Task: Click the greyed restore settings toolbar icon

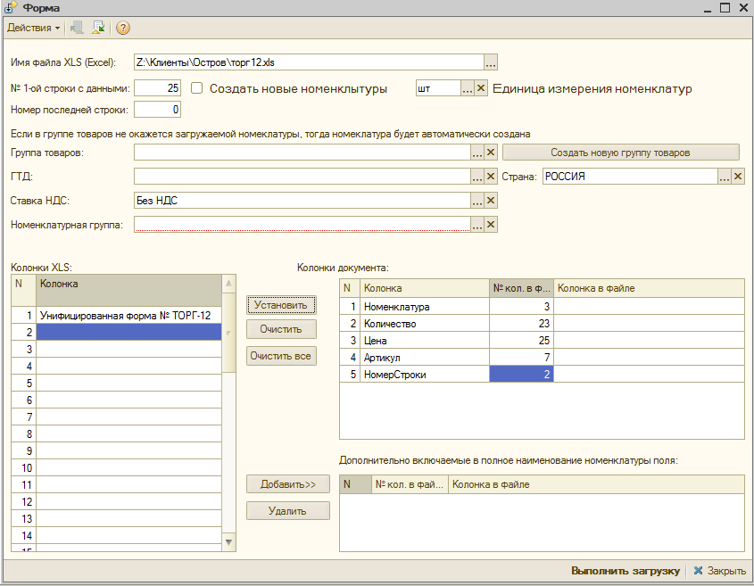Action: (78, 28)
